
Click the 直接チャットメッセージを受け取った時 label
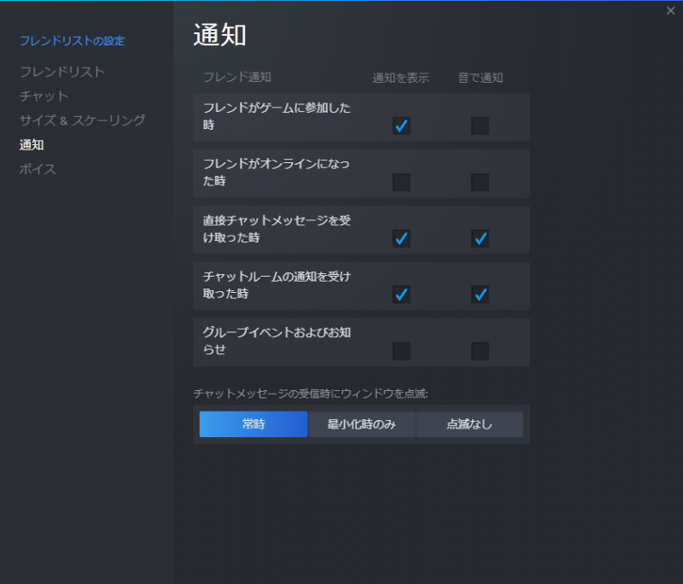277,229
